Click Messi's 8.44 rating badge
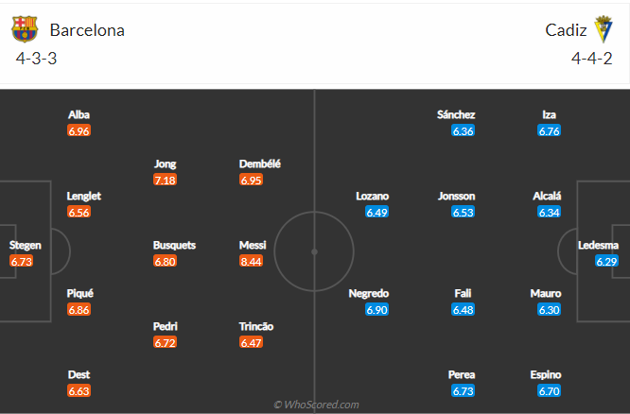This screenshot has height=414, width=630. point(252,261)
